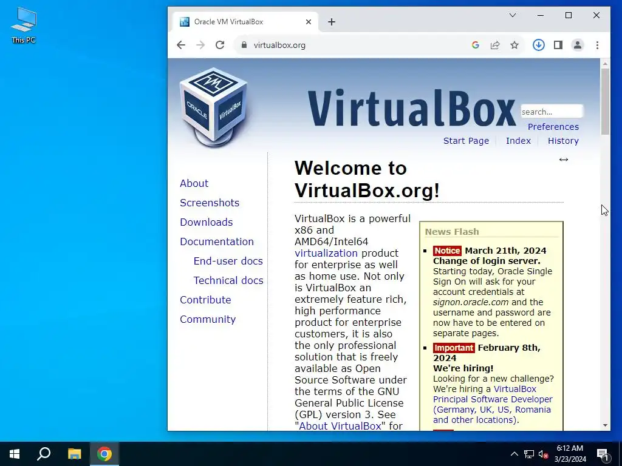Open End-user docs link
Screen dimensions: 622x466
(228, 261)
